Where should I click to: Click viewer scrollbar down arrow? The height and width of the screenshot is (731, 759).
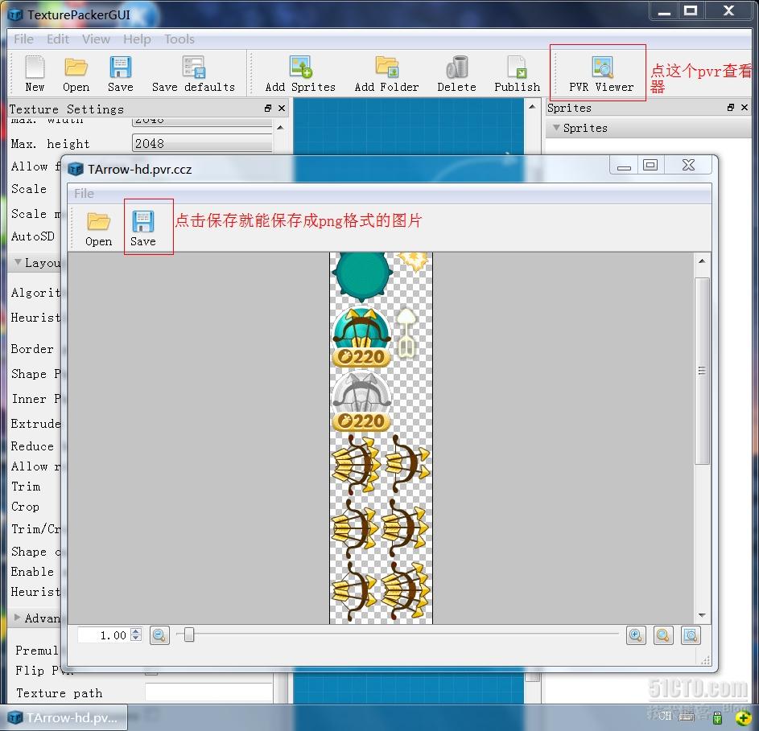coord(702,615)
